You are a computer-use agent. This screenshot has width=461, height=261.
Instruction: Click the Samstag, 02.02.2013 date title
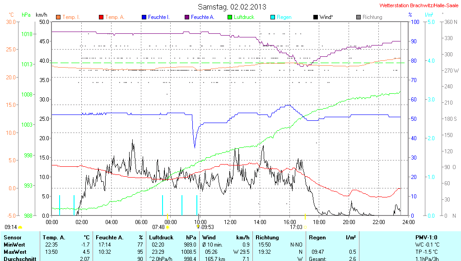[232, 7]
